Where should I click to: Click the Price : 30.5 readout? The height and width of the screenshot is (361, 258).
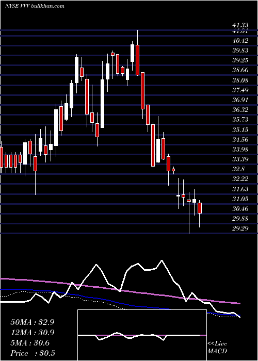click(33, 353)
